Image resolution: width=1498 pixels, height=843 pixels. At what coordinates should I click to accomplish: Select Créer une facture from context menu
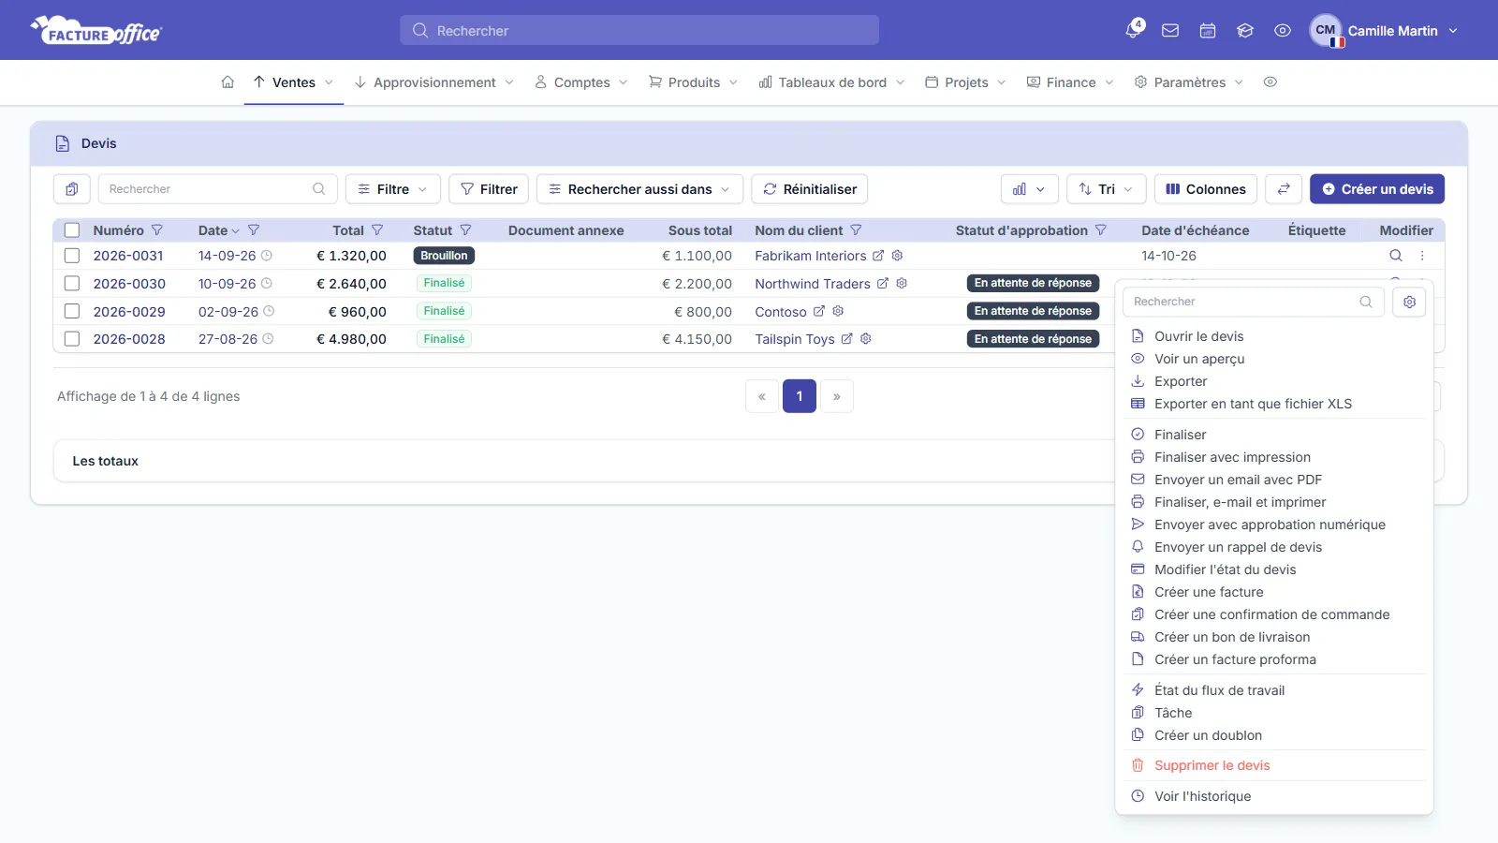(x=1209, y=592)
